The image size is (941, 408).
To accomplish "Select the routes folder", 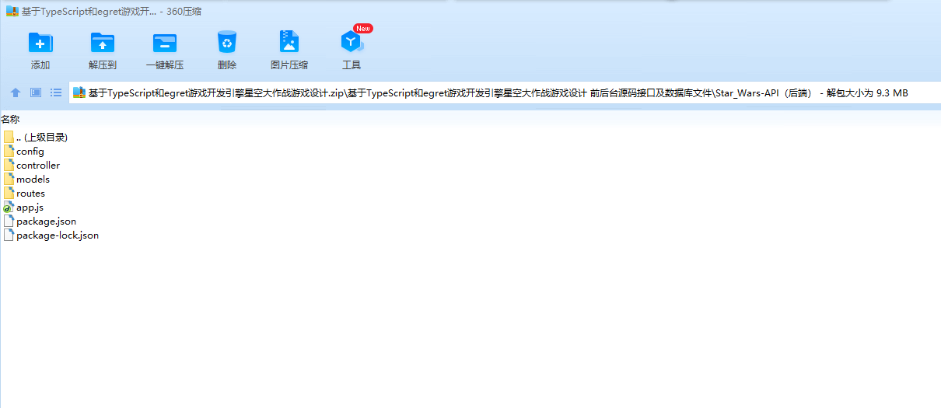I will pos(25,193).
